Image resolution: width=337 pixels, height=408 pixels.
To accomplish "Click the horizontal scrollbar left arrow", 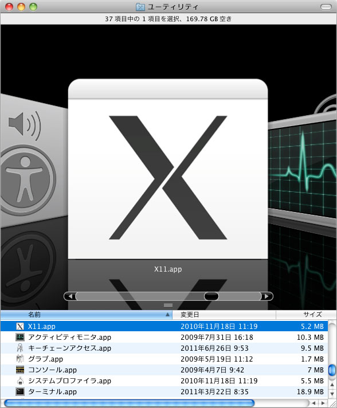I will [314, 403].
